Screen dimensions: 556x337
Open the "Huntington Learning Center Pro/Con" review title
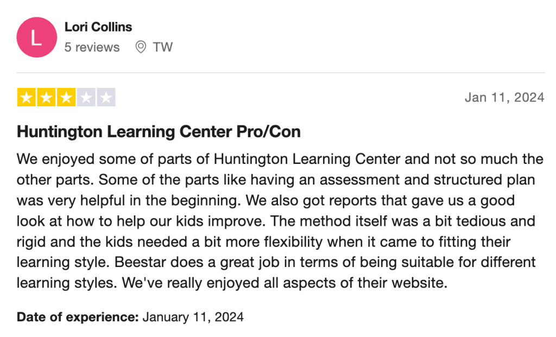click(x=159, y=131)
